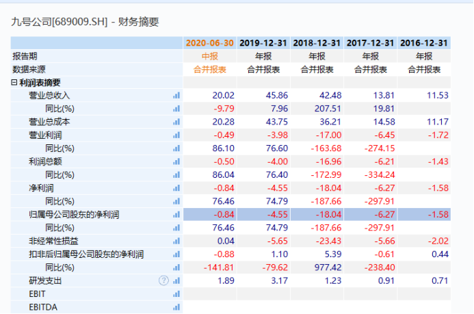Open chart icon for 营业总成本 row

tap(176, 122)
